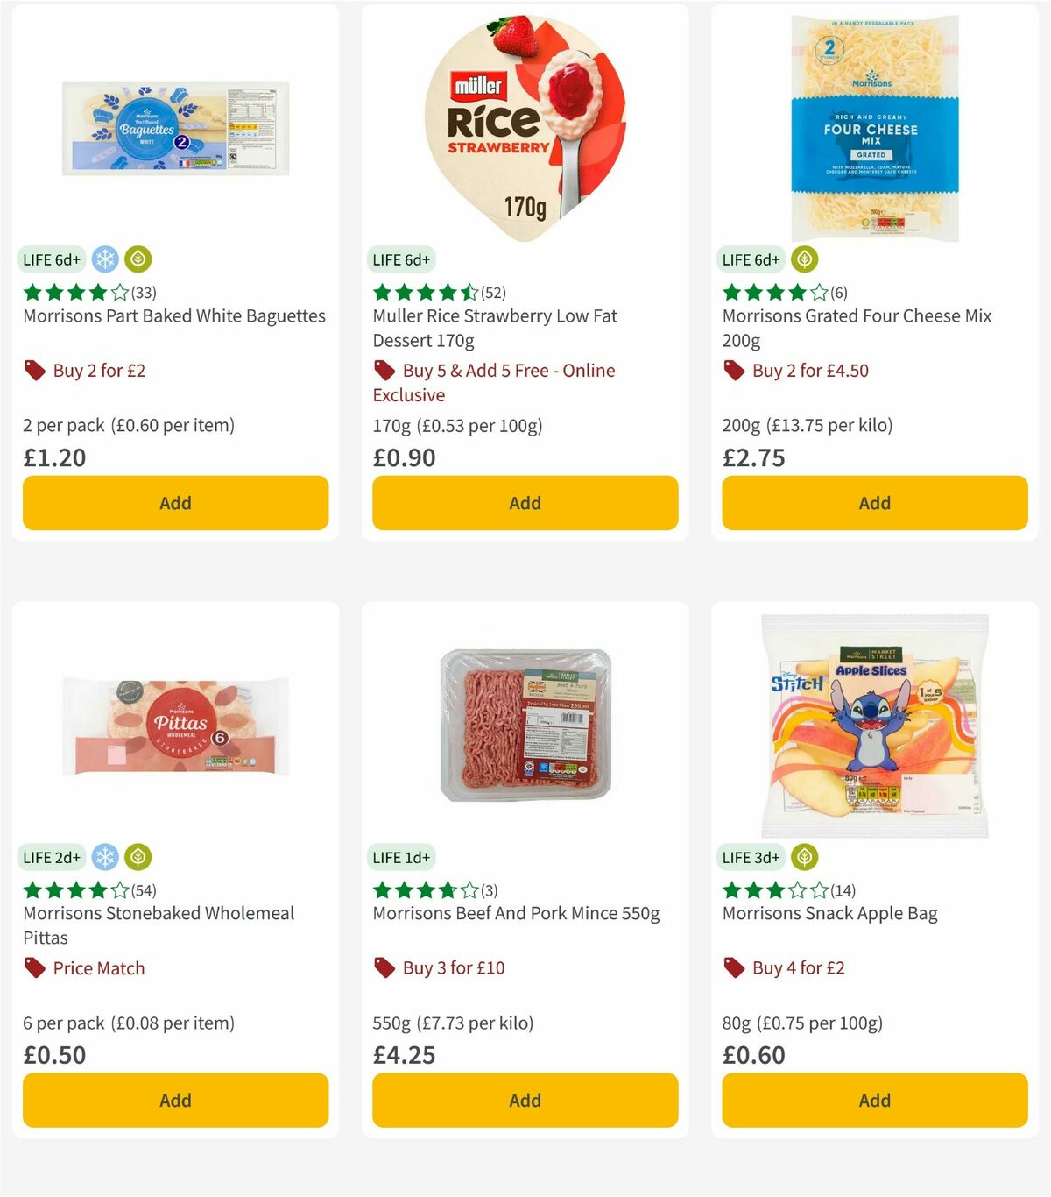This screenshot has height=1197, width=1051.
Task: Select the green leaf icon beside the baguettes snowflake
Action: (137, 259)
